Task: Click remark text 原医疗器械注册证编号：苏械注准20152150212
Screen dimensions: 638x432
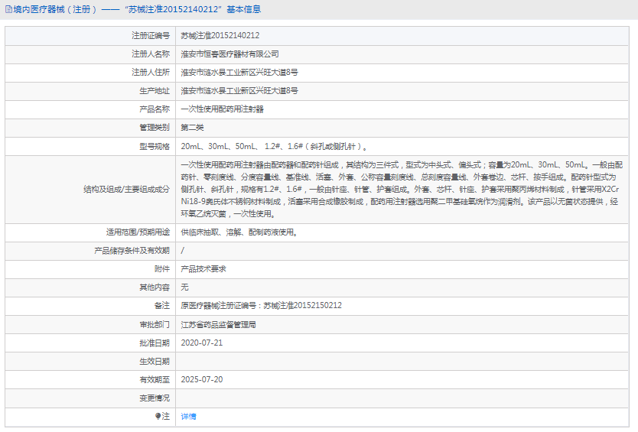Action: (261, 305)
